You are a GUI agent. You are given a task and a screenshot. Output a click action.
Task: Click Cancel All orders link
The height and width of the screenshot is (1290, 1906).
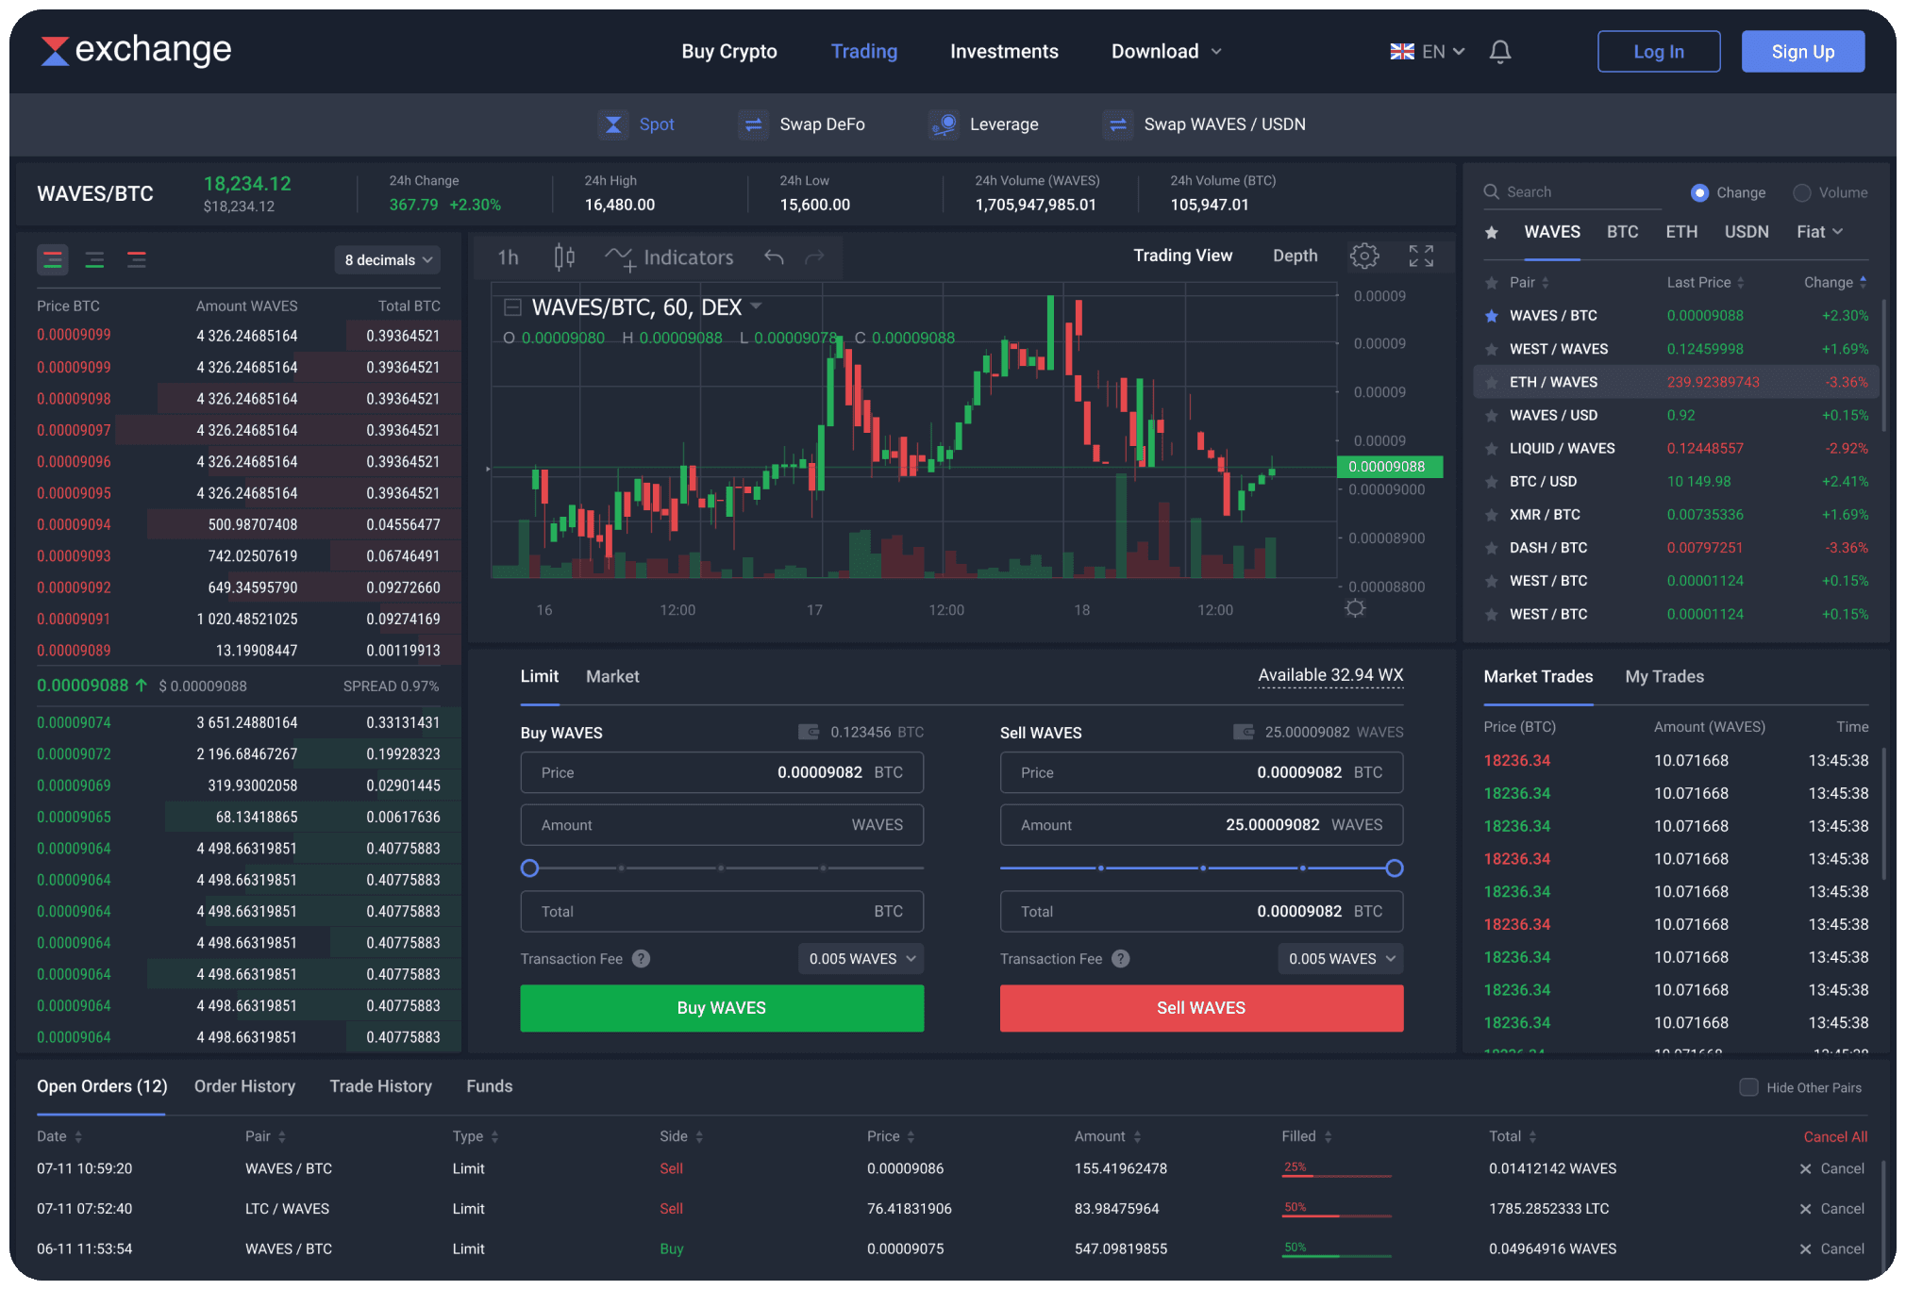(x=1834, y=1136)
